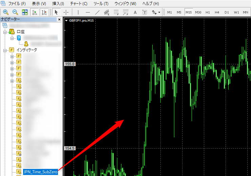
Task: Switch to D1 timeframe
Action: pyautogui.click(x=227, y=12)
